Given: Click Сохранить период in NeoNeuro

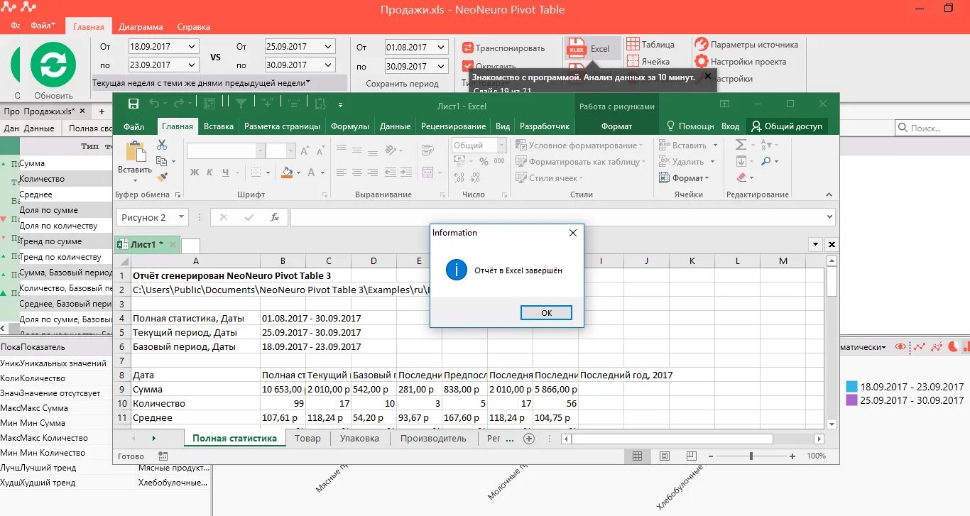Looking at the screenshot, I should point(402,83).
